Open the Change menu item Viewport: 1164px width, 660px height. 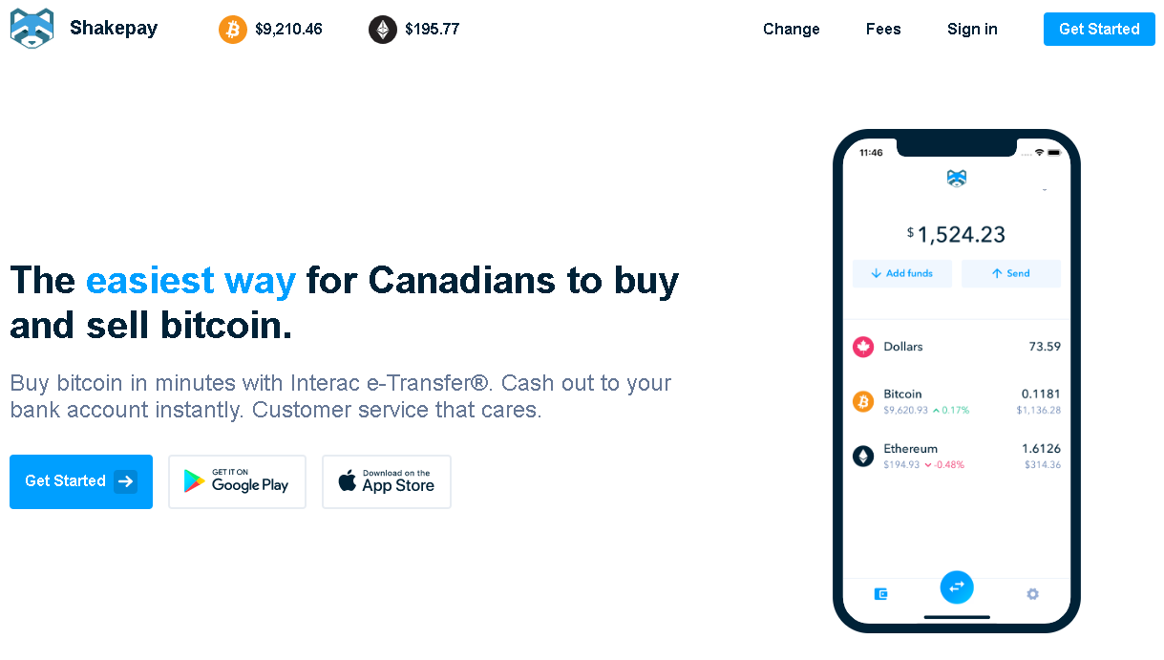[792, 30]
